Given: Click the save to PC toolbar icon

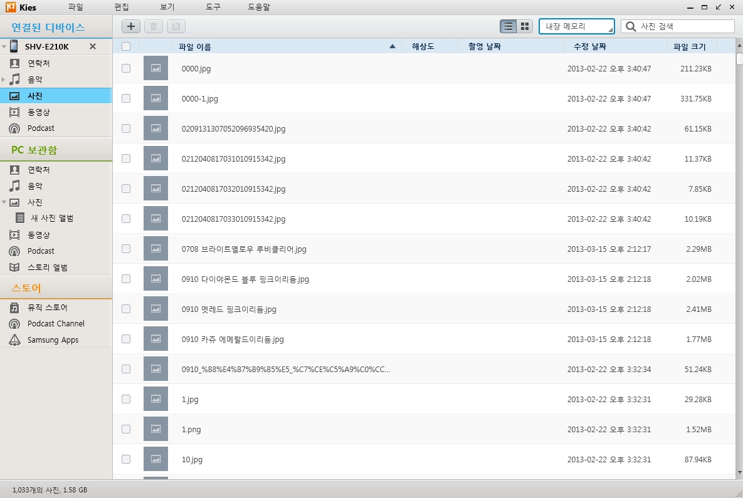Looking at the screenshot, I should pos(176,26).
